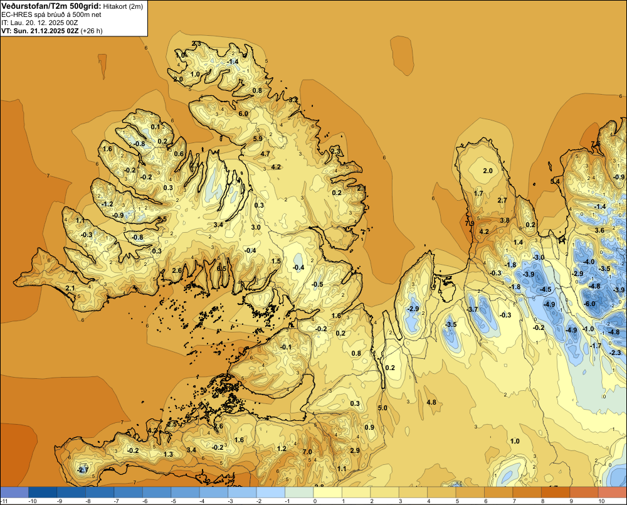Screen dimensions: 627x505
Task: Click the 'VT: Sun. 21.12.2025 02Z' valid time
Action: click(40, 31)
